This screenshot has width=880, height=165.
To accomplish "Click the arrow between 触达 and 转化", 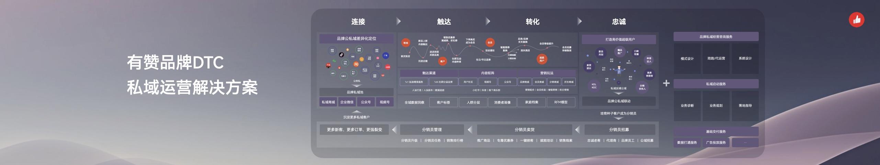I will click(x=488, y=21).
